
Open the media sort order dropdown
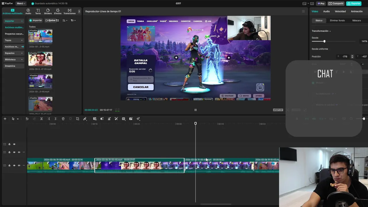pos(65,20)
